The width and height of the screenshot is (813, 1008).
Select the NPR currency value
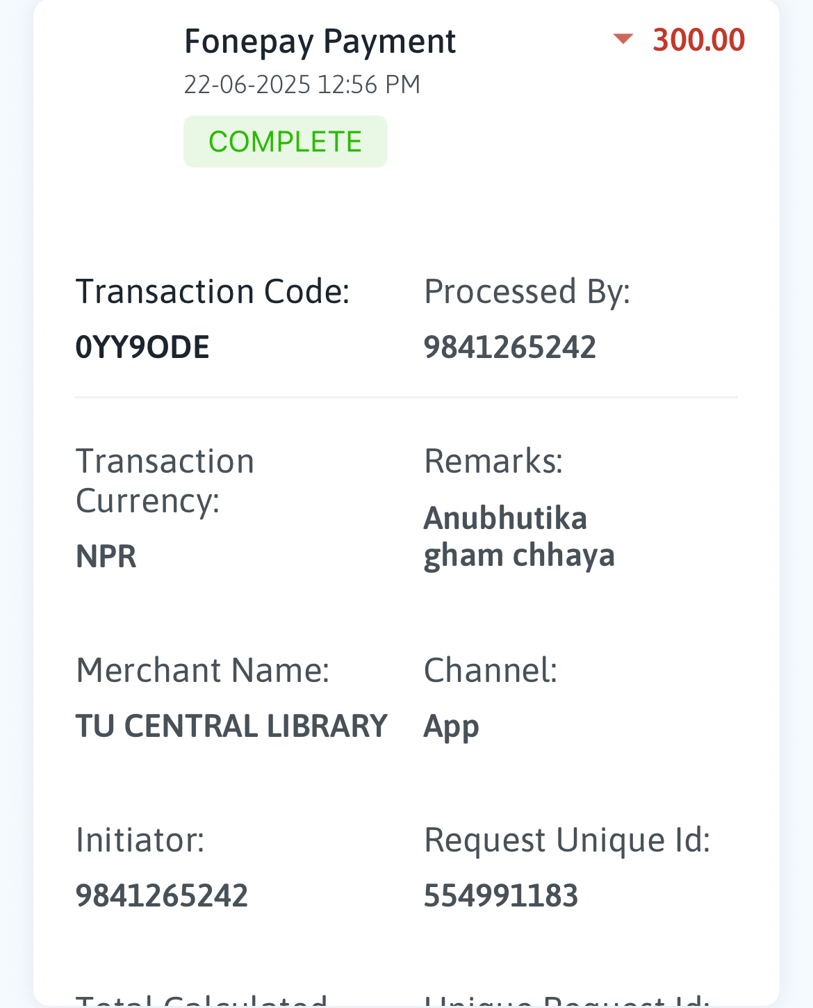[106, 557]
